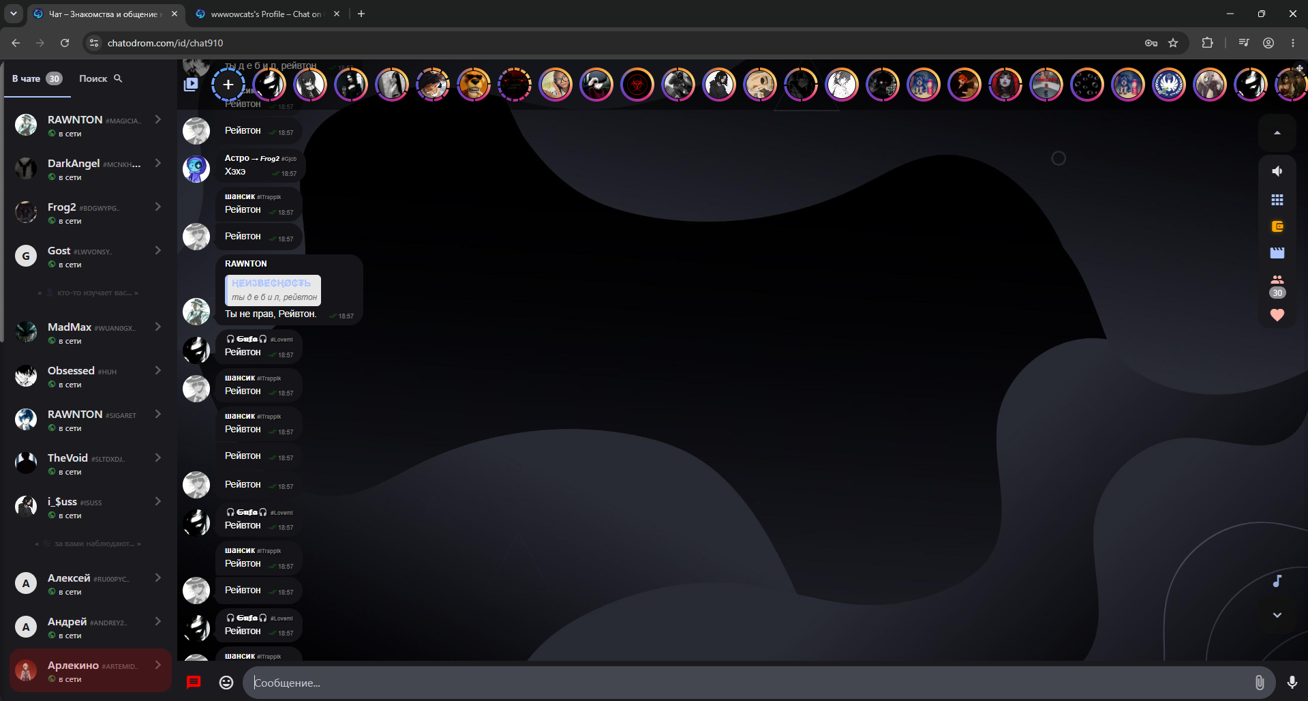
Task: Focus the Сообщение message input
Action: coord(750,683)
